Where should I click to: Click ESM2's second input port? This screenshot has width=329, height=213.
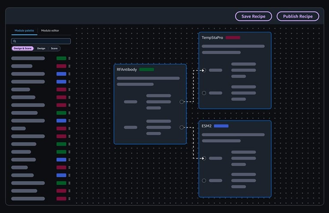(x=204, y=180)
